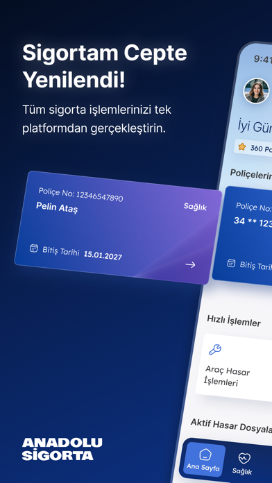The height and width of the screenshot is (483, 272).
Task: Click the arrow on Pelin Ataş card
Action: pos(190,264)
